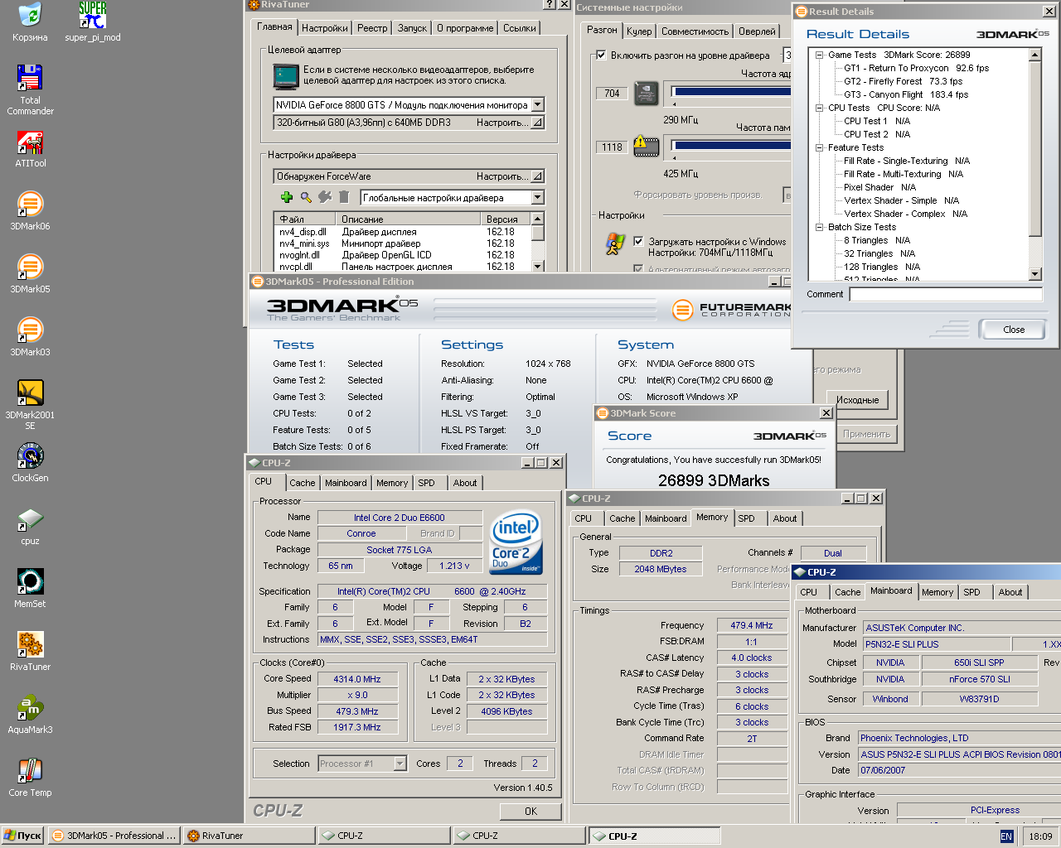
Task: Expand the ForceWare Настроить customize button
Action: (x=537, y=176)
